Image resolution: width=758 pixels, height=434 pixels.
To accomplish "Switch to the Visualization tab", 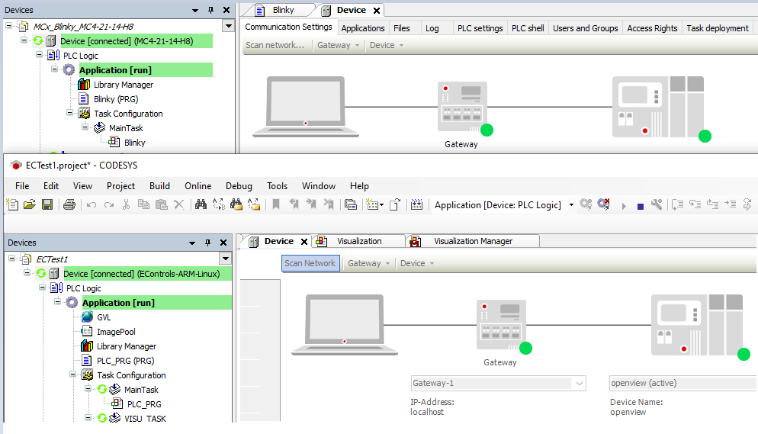I will (359, 241).
